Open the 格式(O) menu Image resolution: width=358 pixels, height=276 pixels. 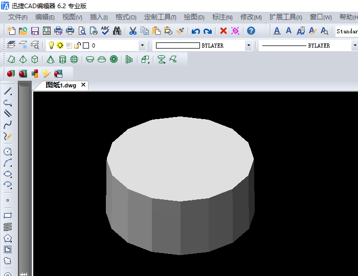(126, 17)
